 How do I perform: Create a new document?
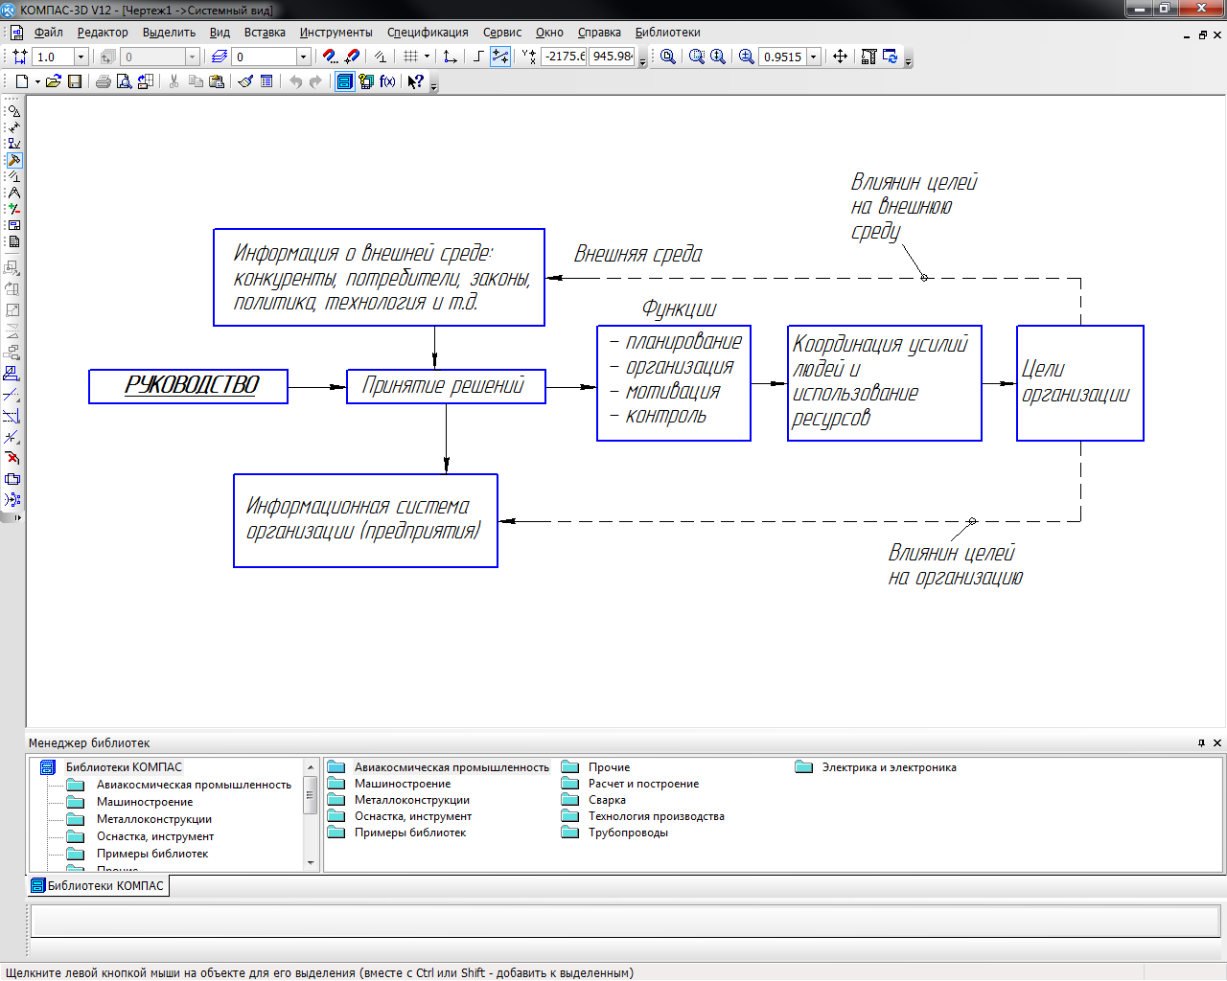coord(21,81)
